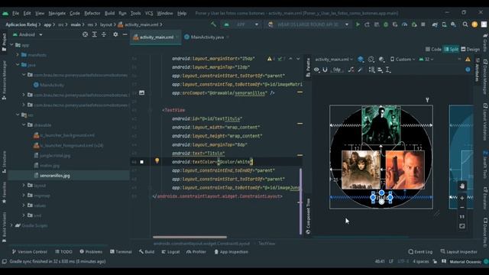Screen dimensions: 489x275
Task: Open the 0dp default margins dropdown
Action: tap(338, 70)
